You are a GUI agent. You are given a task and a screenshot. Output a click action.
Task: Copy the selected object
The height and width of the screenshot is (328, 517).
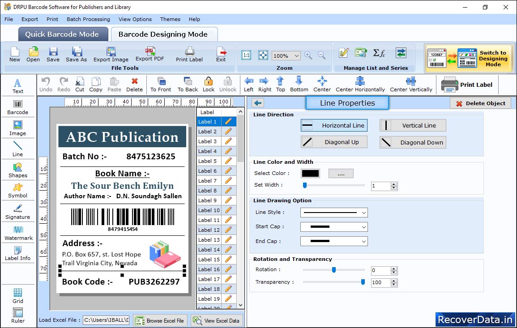(96, 85)
